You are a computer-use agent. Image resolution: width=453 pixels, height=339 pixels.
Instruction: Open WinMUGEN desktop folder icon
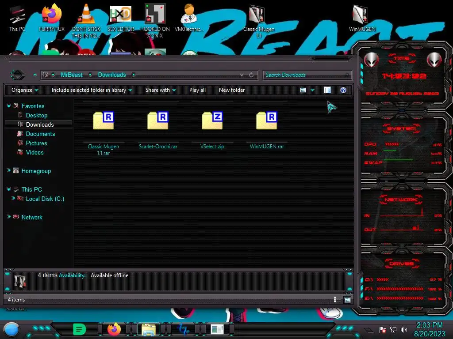(x=362, y=18)
